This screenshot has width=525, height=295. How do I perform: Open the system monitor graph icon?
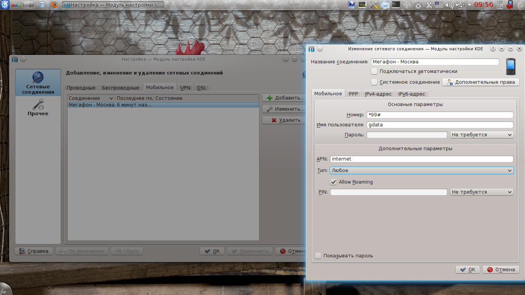click(362, 5)
